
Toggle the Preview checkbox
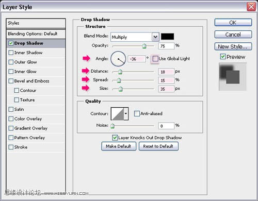(x=223, y=57)
